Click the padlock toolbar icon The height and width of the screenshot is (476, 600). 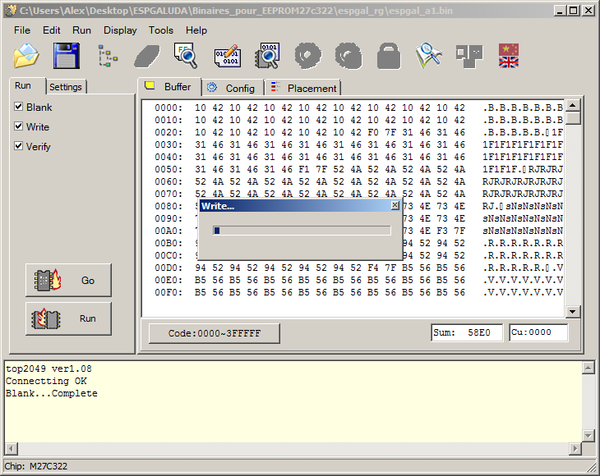click(x=388, y=56)
